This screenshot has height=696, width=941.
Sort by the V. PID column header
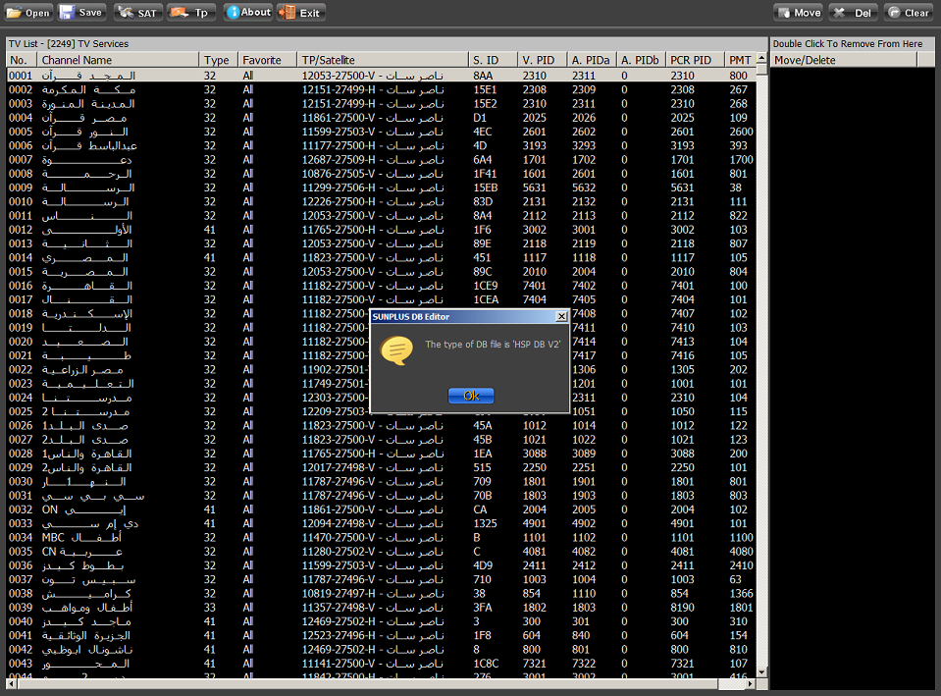pos(542,60)
